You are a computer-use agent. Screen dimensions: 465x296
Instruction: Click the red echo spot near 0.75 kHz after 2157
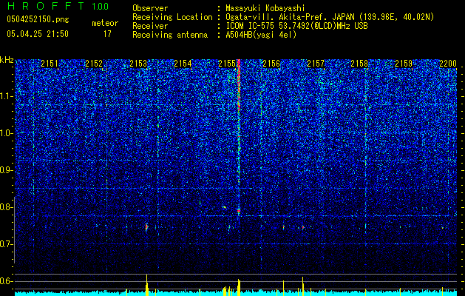coord(303,227)
